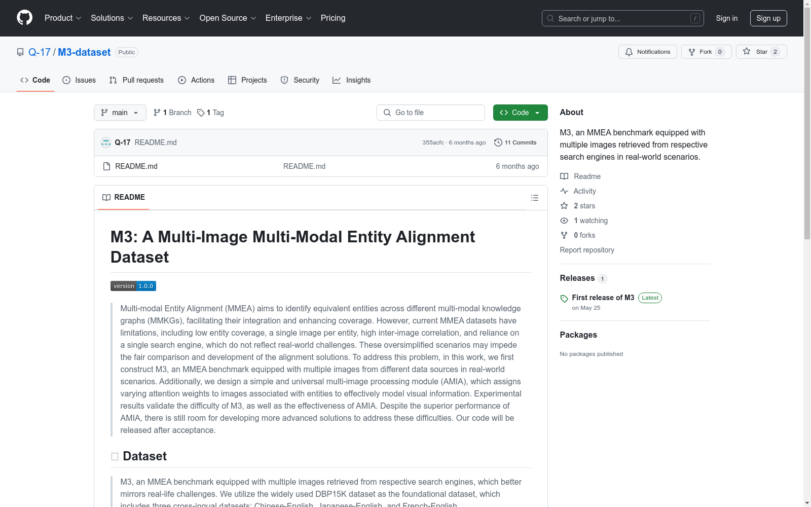Switch to the Actions tab
Viewport: 811px width, 507px height.
click(x=196, y=80)
